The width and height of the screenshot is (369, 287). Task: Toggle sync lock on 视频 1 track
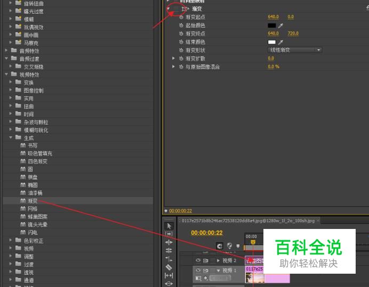coord(206,270)
